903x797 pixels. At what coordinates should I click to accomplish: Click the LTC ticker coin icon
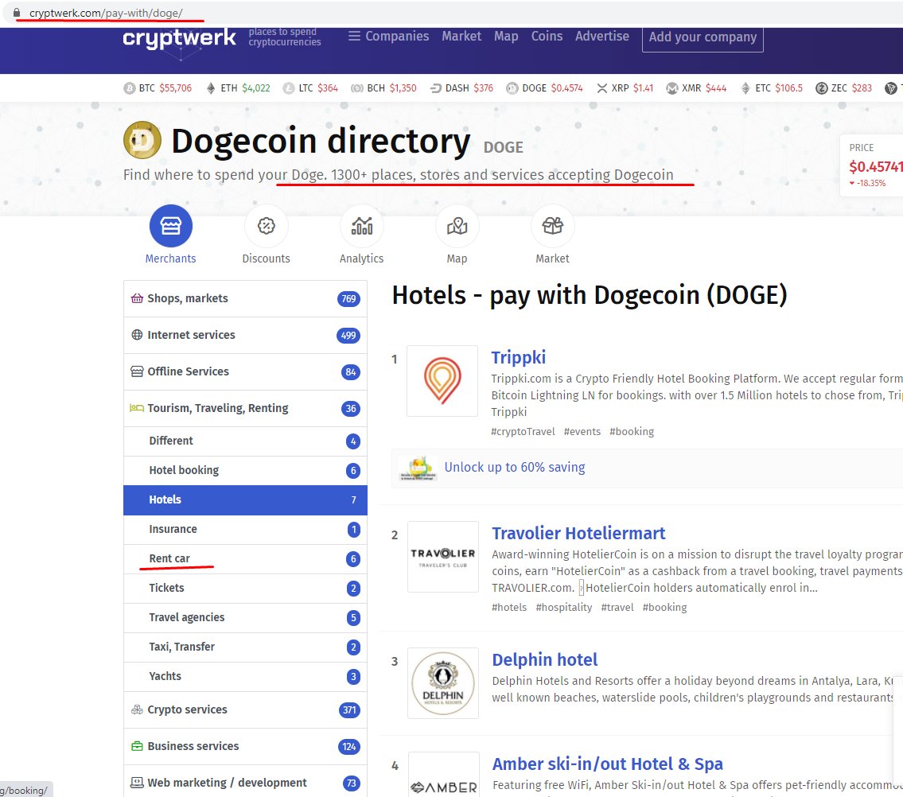tap(289, 88)
